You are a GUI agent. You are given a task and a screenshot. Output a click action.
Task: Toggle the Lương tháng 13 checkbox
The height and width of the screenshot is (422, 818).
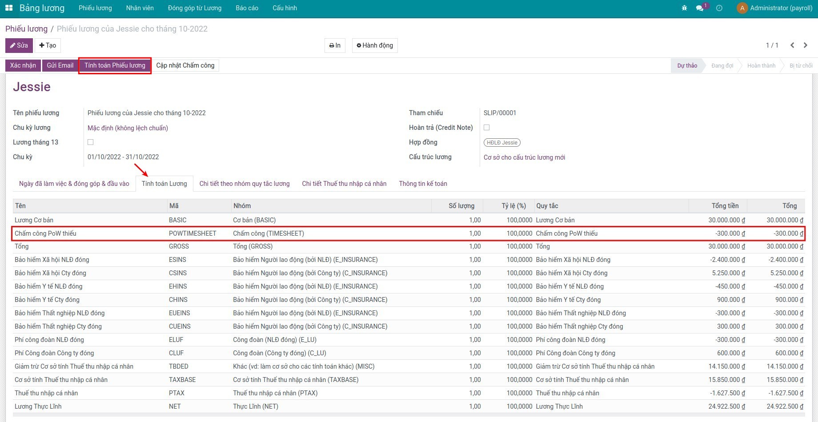pyautogui.click(x=91, y=142)
